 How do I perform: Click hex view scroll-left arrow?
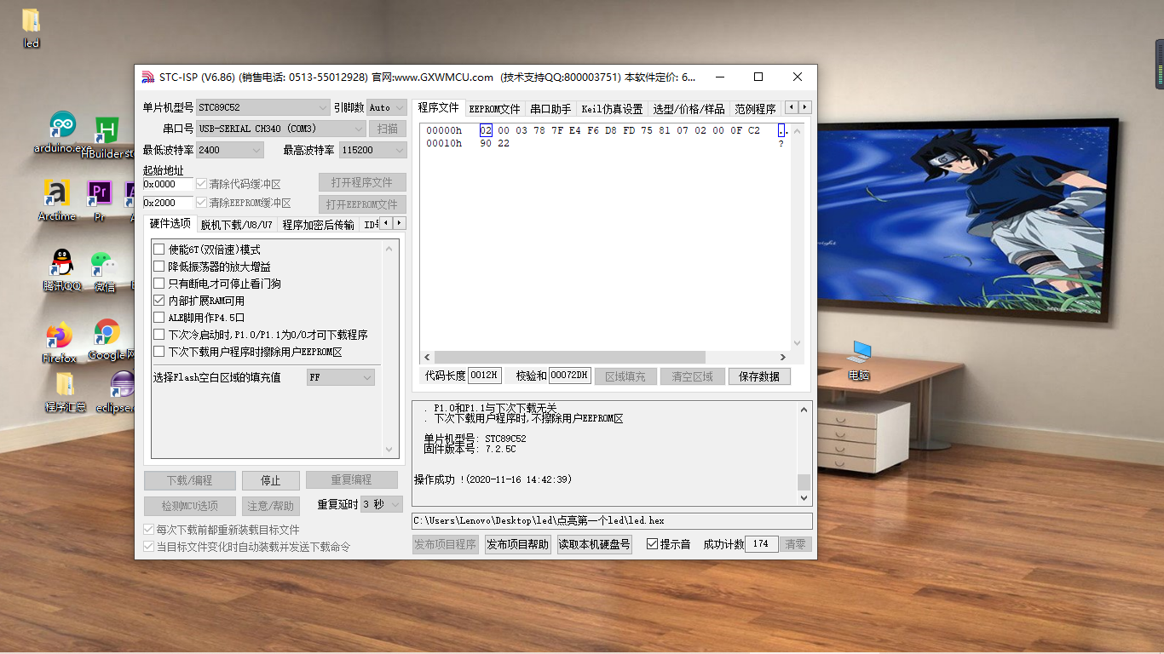pyautogui.click(x=427, y=358)
